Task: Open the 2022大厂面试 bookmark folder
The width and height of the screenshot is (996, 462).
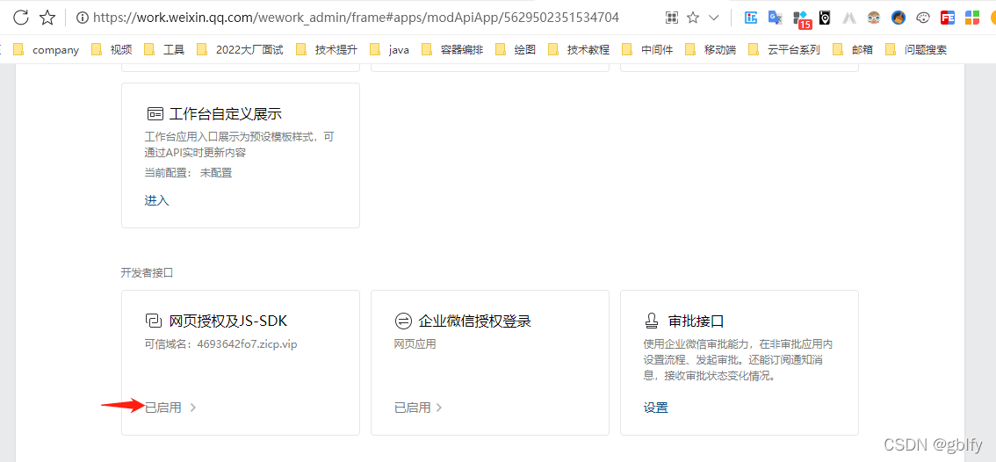Action: click(x=240, y=49)
